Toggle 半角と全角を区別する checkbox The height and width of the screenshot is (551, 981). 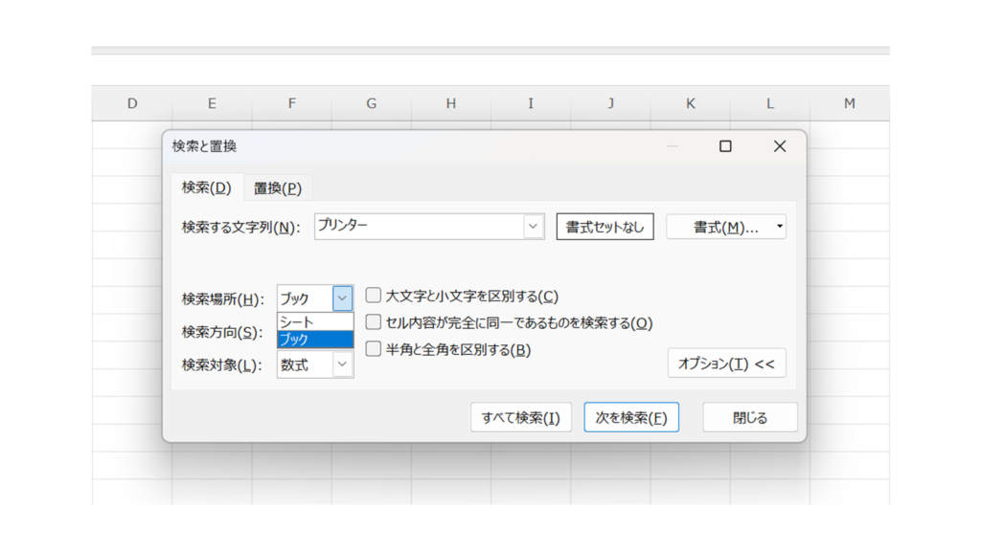point(374,350)
